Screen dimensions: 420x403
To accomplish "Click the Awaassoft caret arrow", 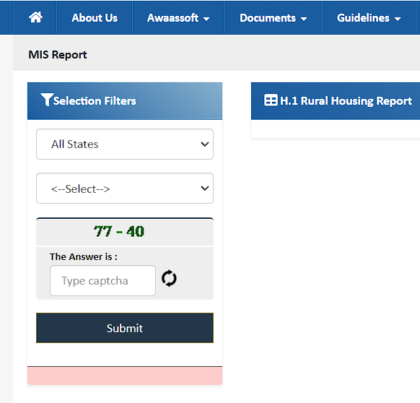I will tap(206, 19).
